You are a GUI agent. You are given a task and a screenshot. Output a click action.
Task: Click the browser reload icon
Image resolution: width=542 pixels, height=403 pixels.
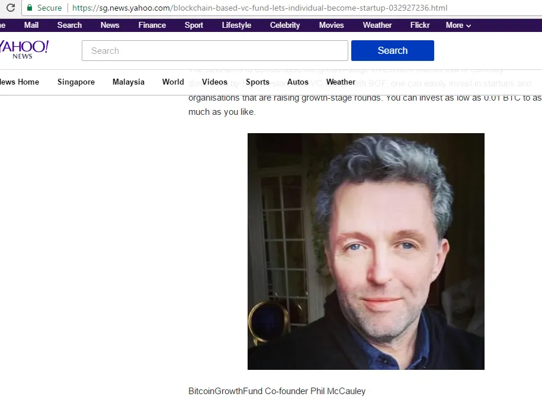coord(11,8)
